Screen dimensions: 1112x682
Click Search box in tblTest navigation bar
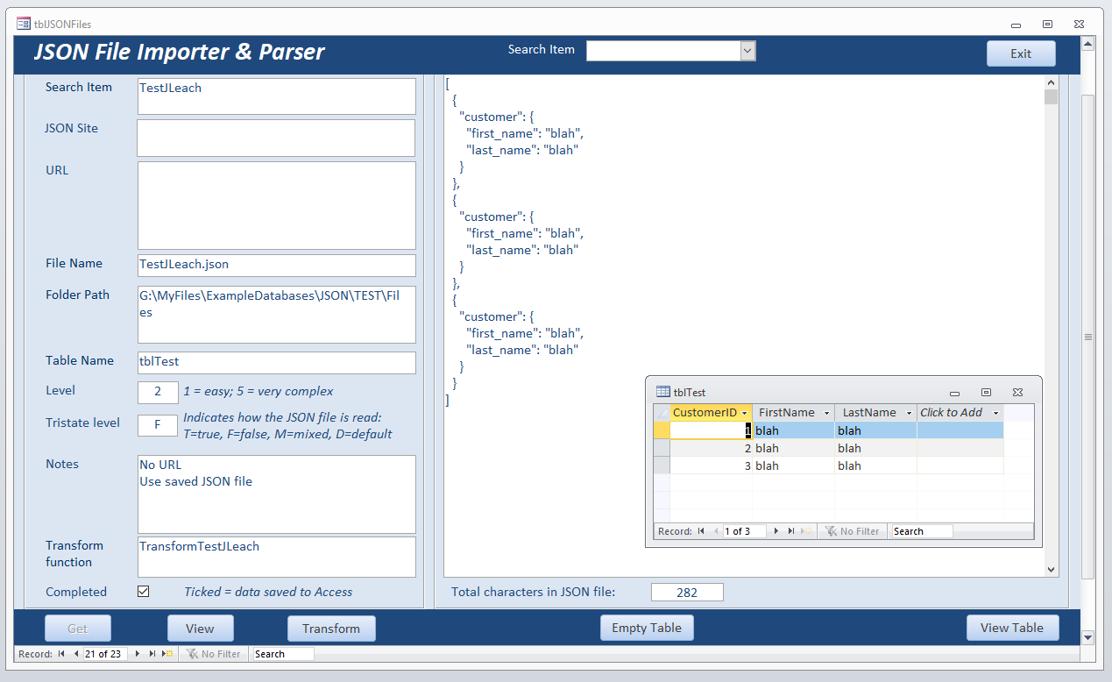(921, 531)
